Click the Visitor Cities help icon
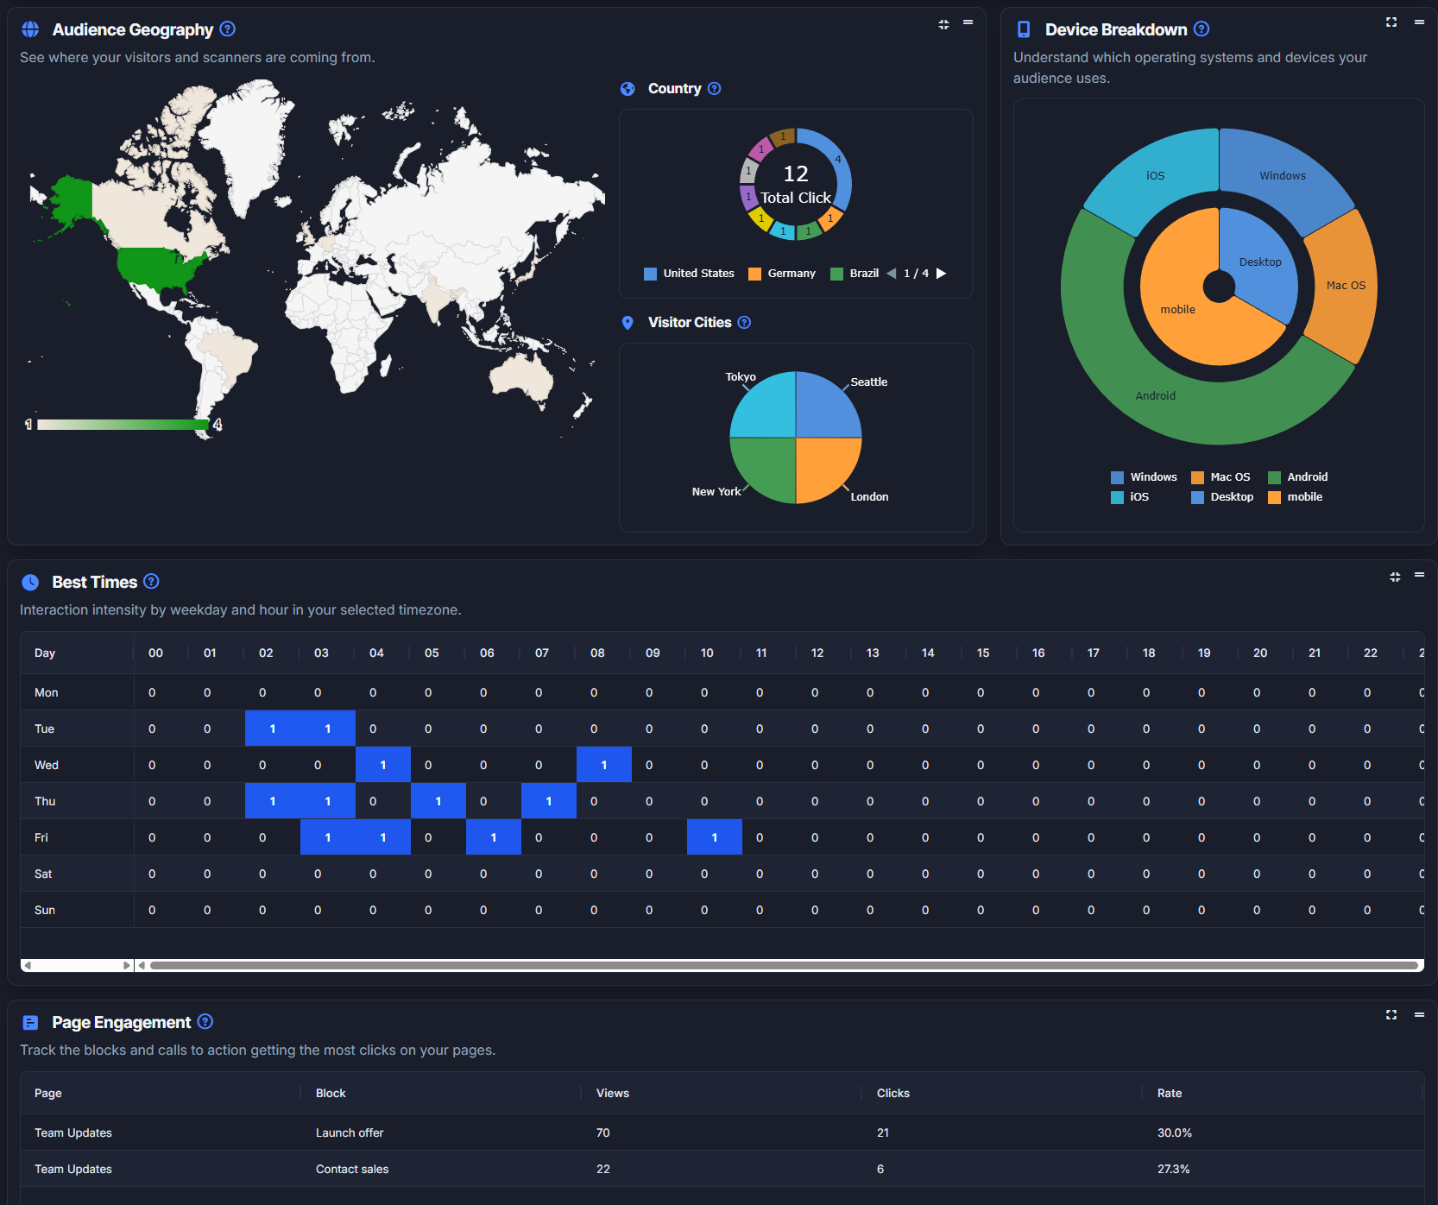 tap(744, 322)
